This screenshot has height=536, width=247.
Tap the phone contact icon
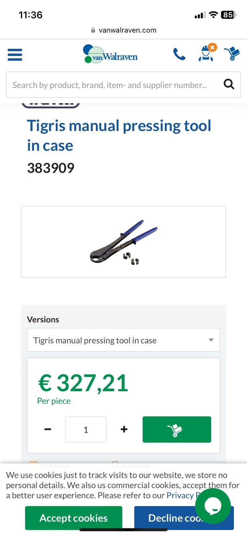tap(179, 54)
